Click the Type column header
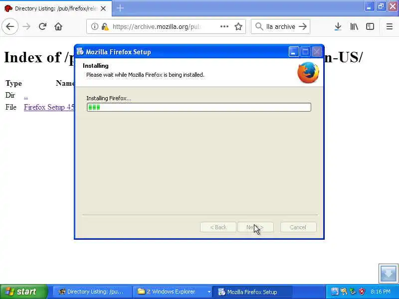This screenshot has width=399, height=299. point(14,83)
